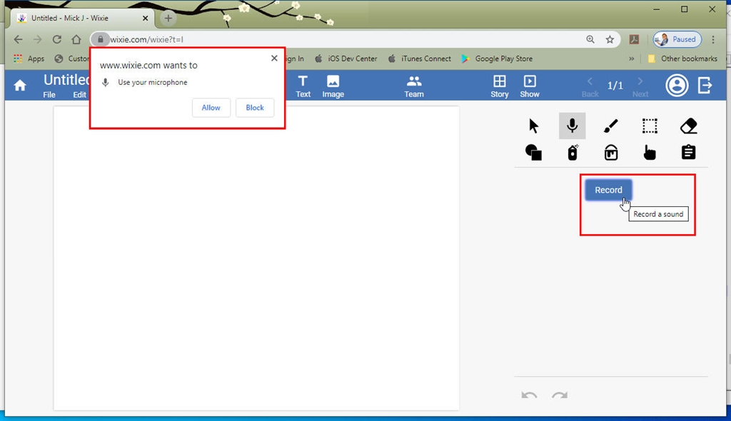
Task: Reload the page
Action: pyautogui.click(x=57, y=40)
